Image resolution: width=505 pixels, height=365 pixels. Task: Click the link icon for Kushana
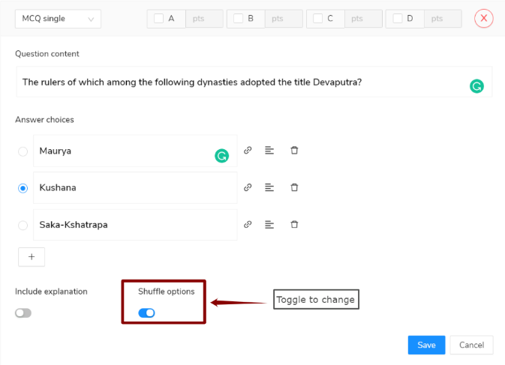tap(248, 187)
